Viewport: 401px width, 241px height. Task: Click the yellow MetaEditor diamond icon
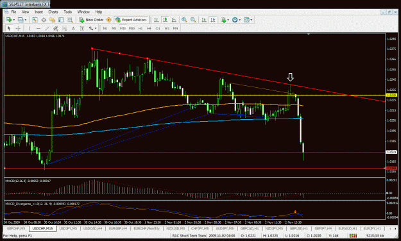(108, 20)
